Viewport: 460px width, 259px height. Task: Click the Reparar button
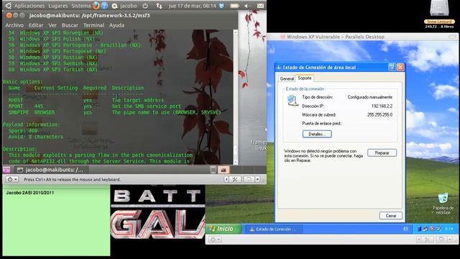pyautogui.click(x=382, y=153)
